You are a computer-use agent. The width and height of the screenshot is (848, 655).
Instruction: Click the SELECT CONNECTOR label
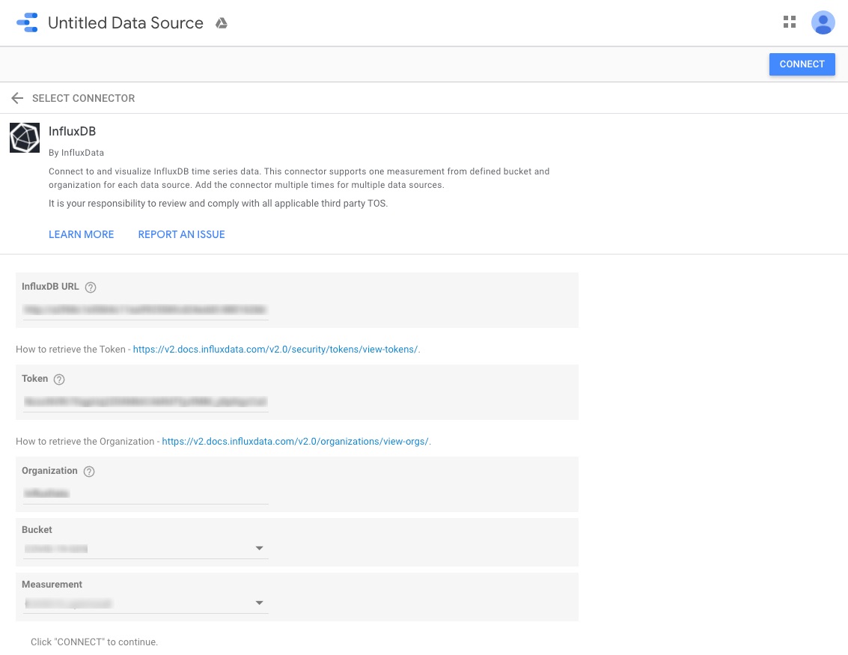coord(83,98)
